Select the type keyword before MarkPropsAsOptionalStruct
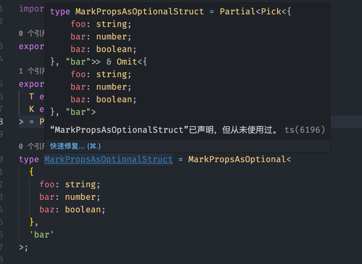The width and height of the screenshot is (362, 264). tap(29, 159)
